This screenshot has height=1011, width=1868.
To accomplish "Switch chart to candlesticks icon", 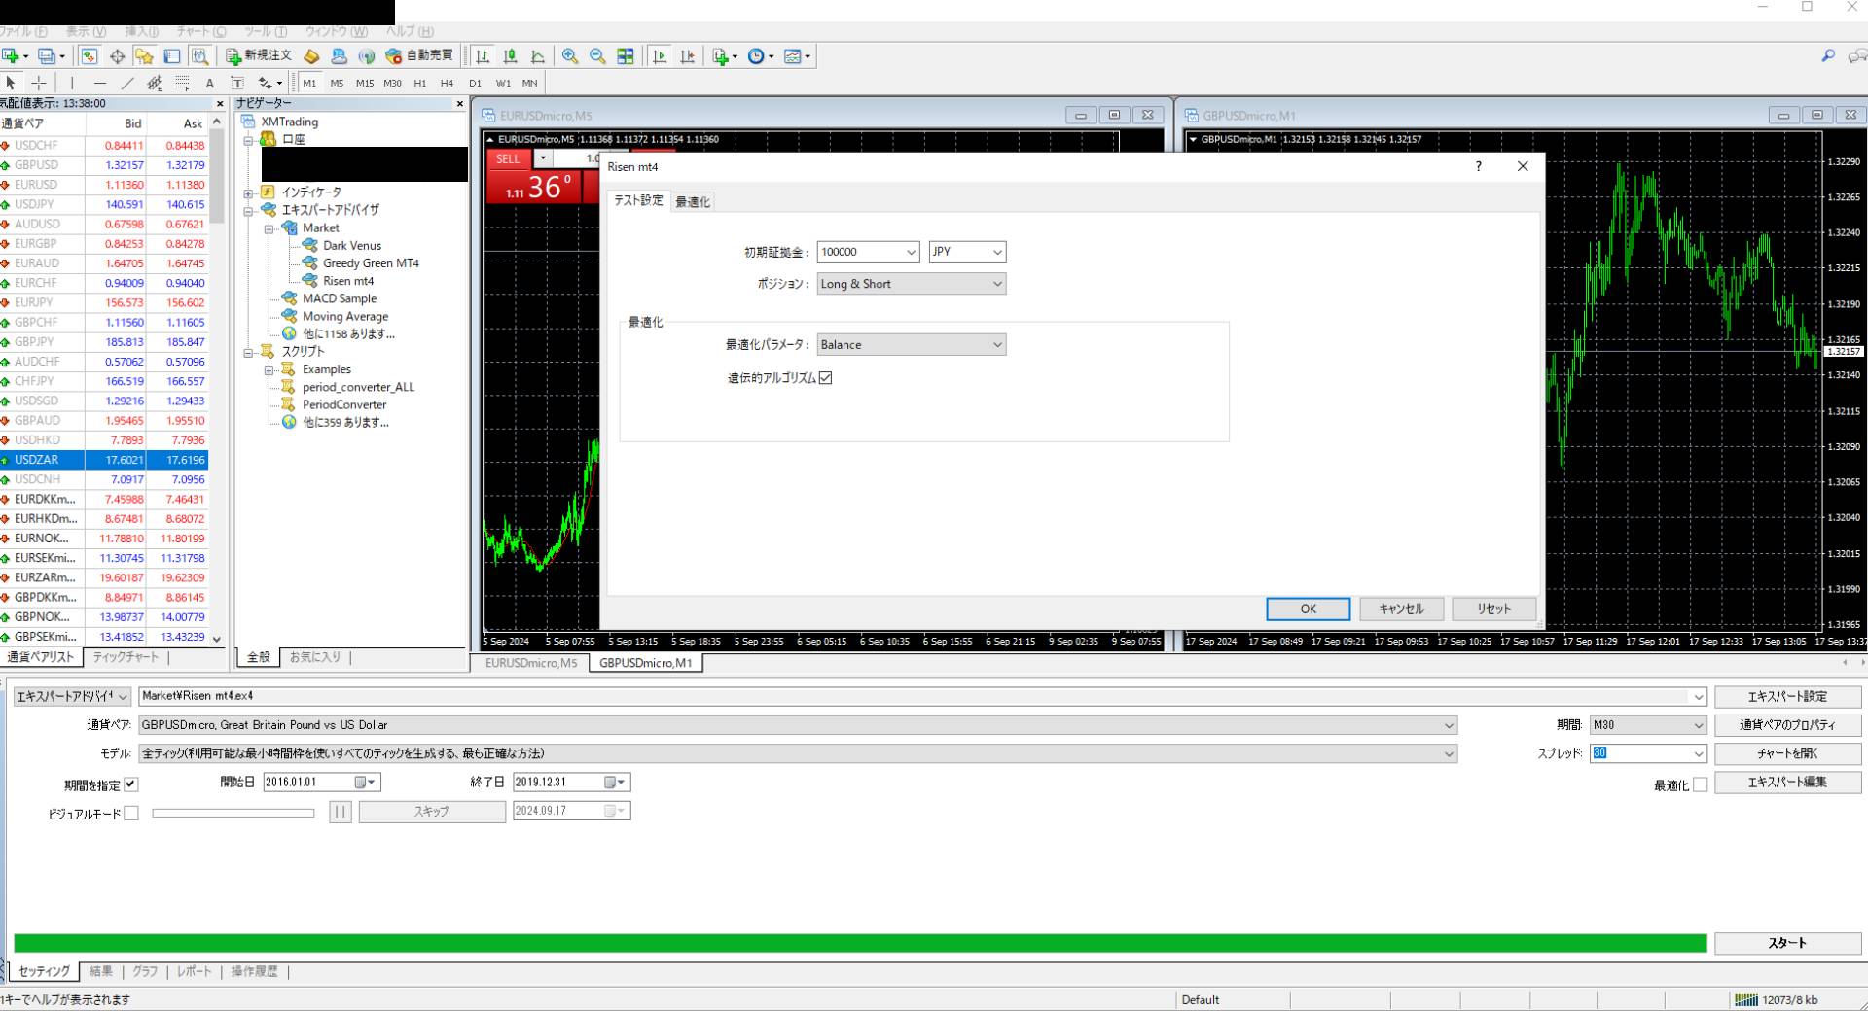I will (510, 56).
